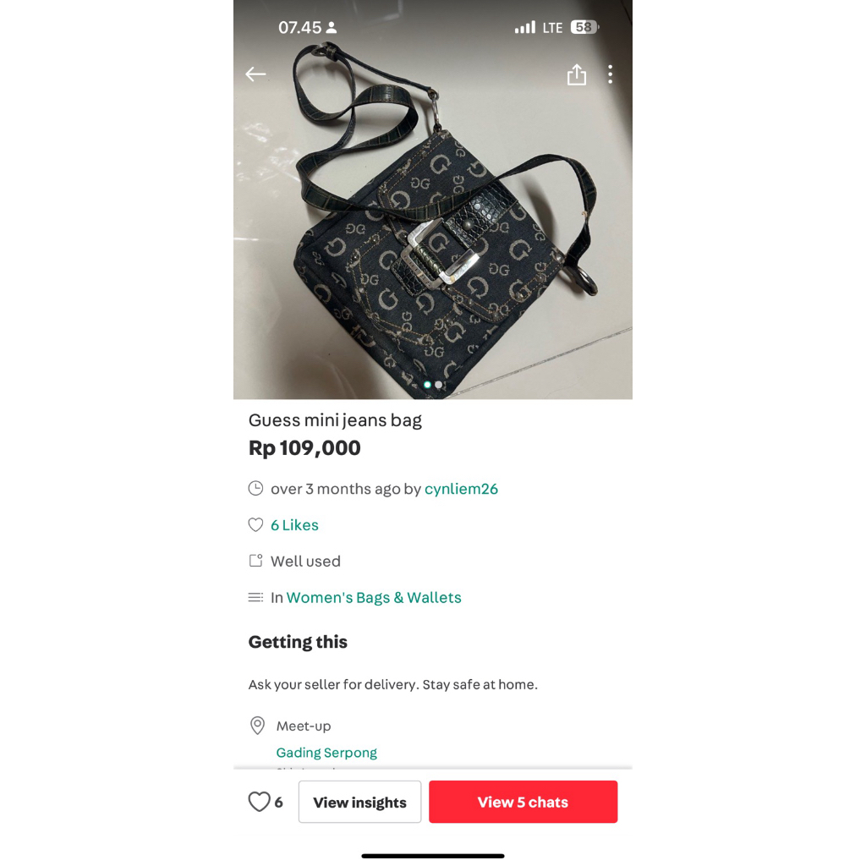Tap the clock icon by listing date

click(x=255, y=488)
